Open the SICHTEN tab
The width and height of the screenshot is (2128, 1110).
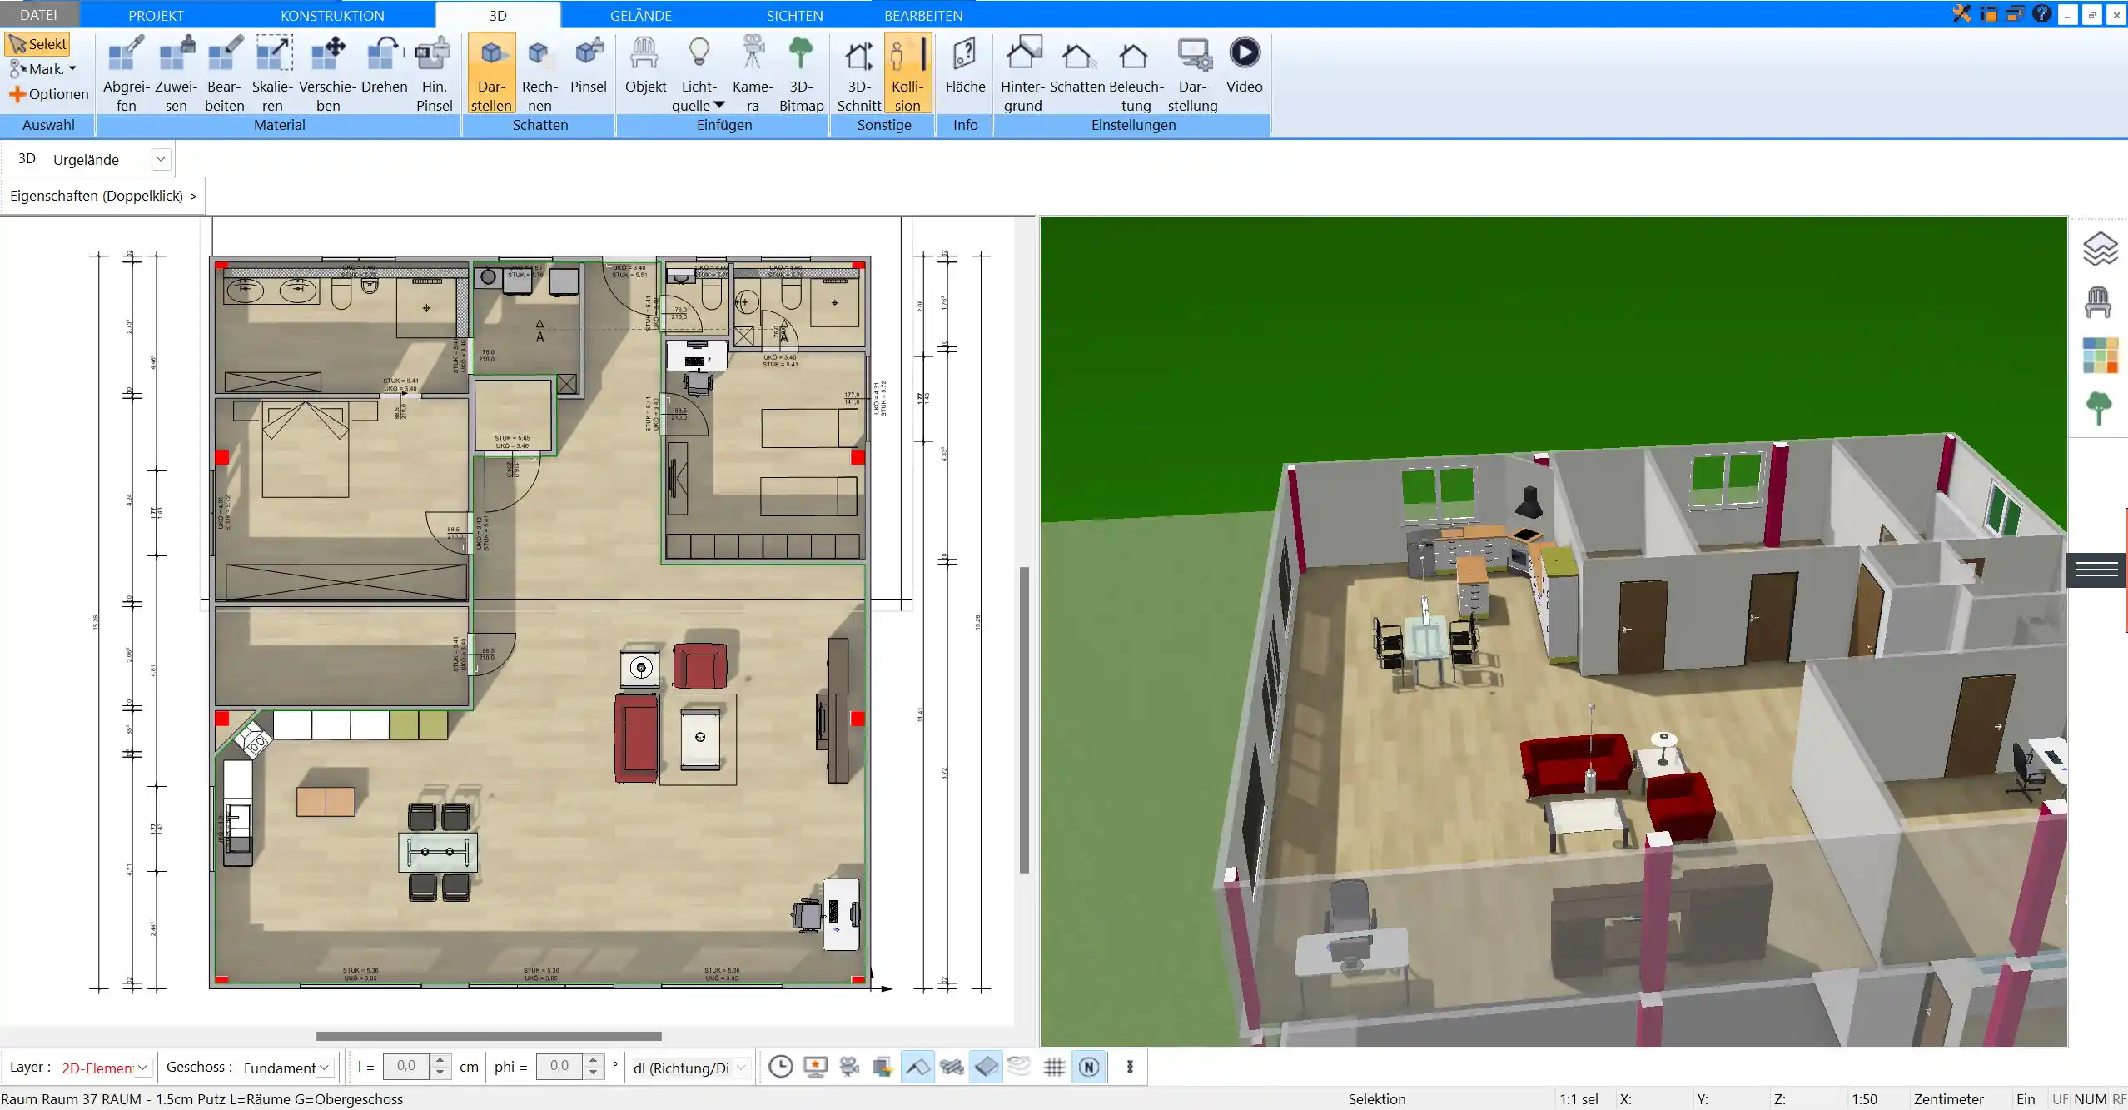pos(794,15)
